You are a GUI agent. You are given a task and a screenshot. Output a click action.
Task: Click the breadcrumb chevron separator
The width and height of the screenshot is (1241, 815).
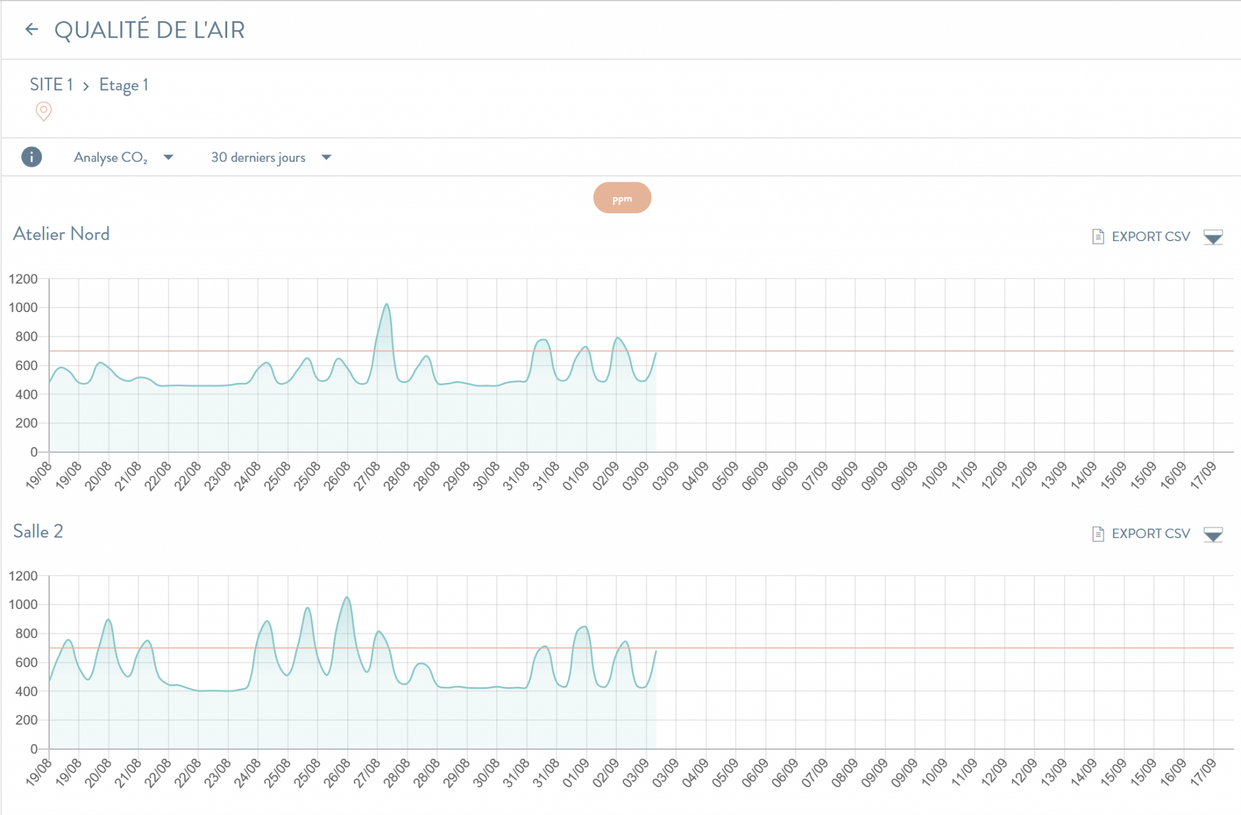tap(86, 86)
